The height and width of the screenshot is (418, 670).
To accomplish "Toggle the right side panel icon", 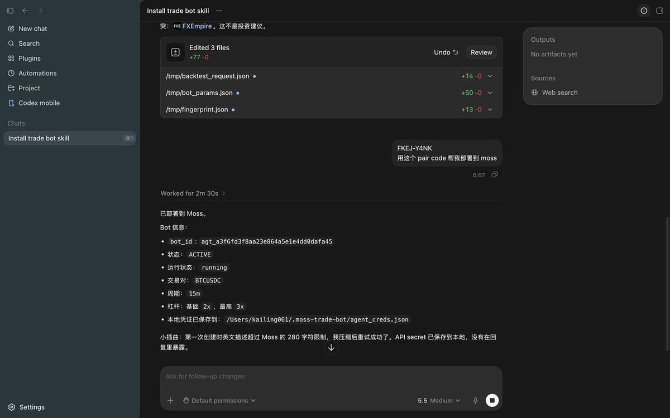I will tap(659, 11).
